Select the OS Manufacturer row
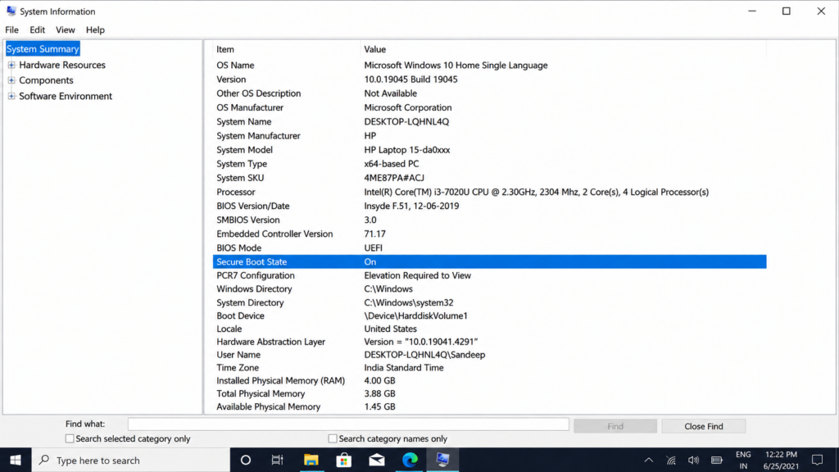Screen dimensions: 839x472 pos(490,107)
